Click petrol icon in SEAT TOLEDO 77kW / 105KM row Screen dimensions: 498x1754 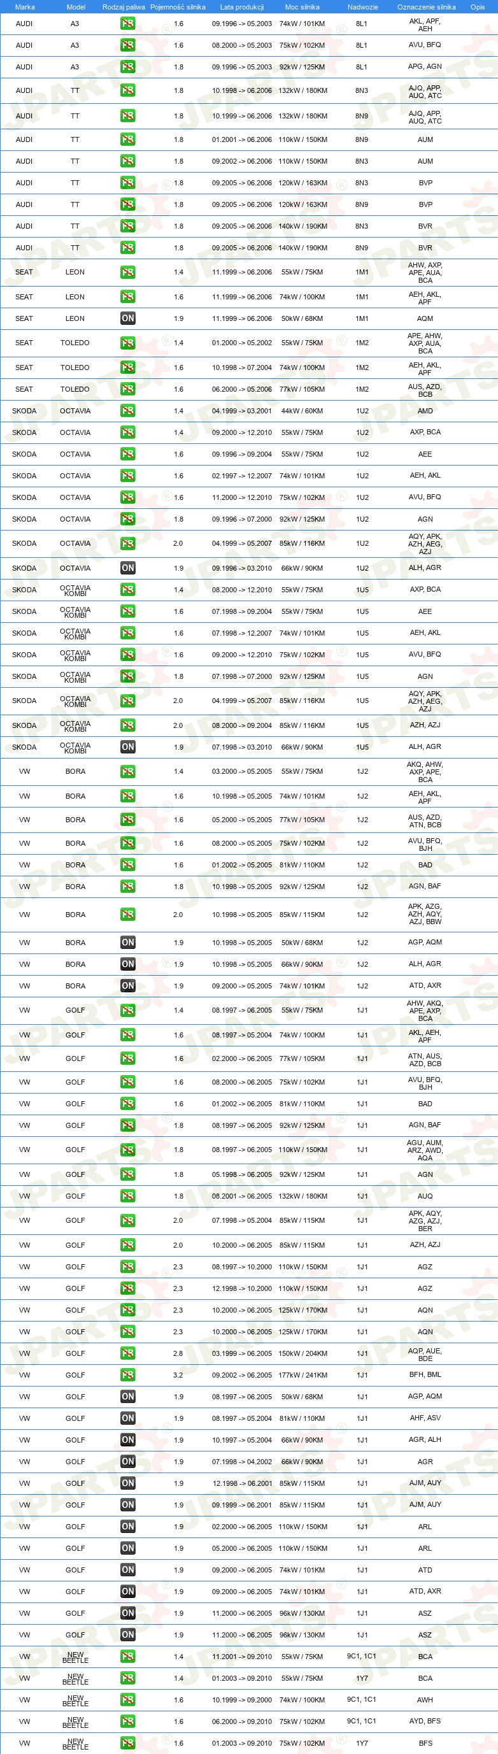[x=127, y=390]
